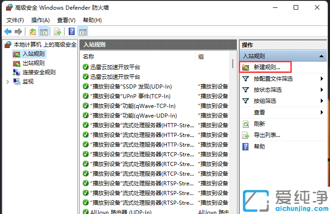Toggle the Show/Hide Action Pane toolbar icon
This screenshot has height=214, width=330.
pyautogui.click(x=83, y=32)
